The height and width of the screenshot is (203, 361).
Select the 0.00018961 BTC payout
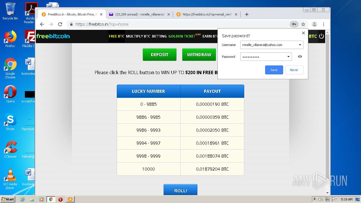[212, 143]
